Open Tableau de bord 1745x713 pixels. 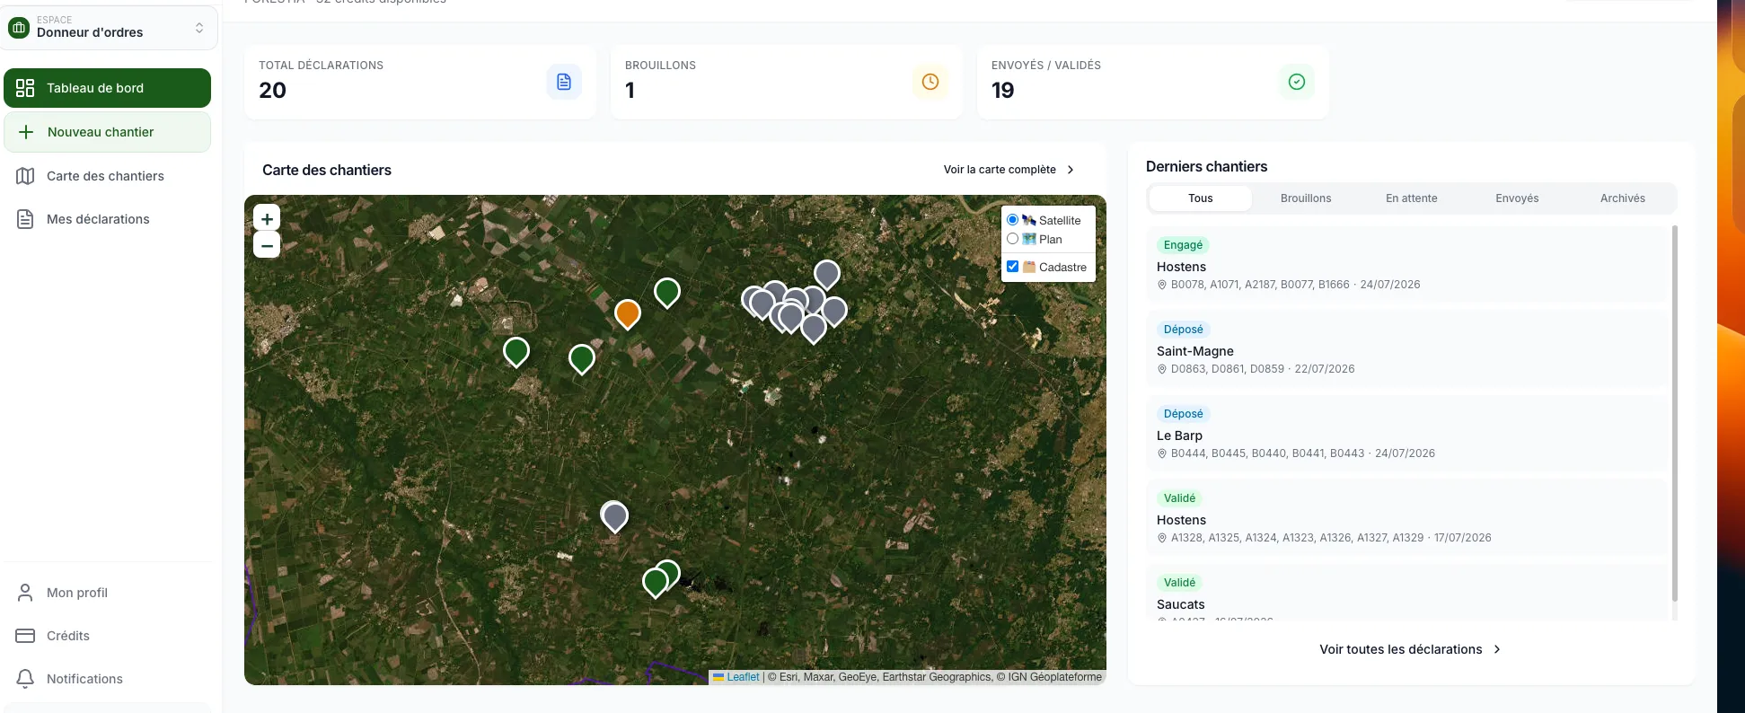[107, 88]
